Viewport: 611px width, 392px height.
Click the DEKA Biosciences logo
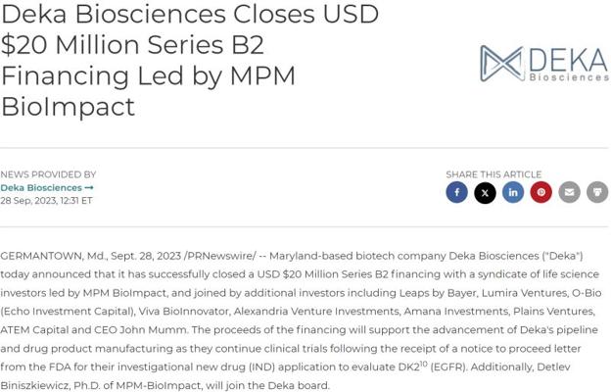[543, 64]
